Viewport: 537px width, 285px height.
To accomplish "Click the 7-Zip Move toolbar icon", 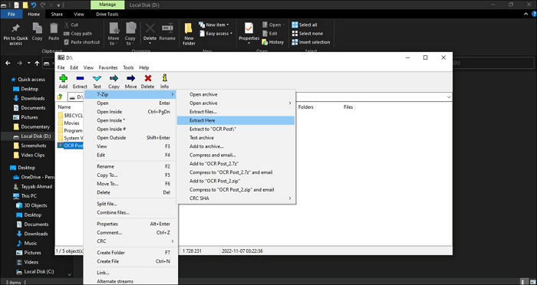I will click(x=130, y=82).
